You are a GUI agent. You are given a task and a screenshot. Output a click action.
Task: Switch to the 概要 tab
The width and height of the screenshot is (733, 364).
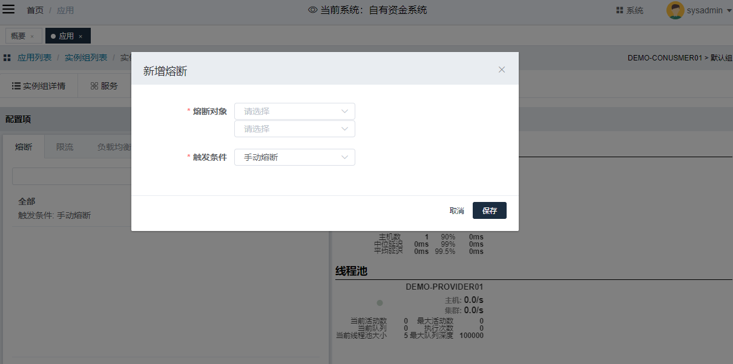click(18, 36)
